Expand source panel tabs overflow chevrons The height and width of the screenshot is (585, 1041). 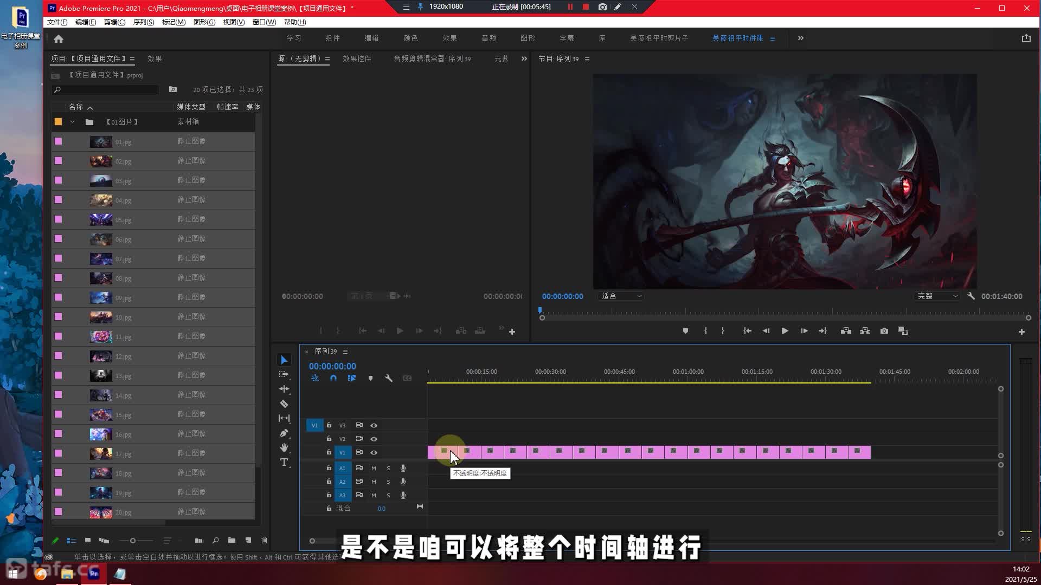(x=524, y=58)
